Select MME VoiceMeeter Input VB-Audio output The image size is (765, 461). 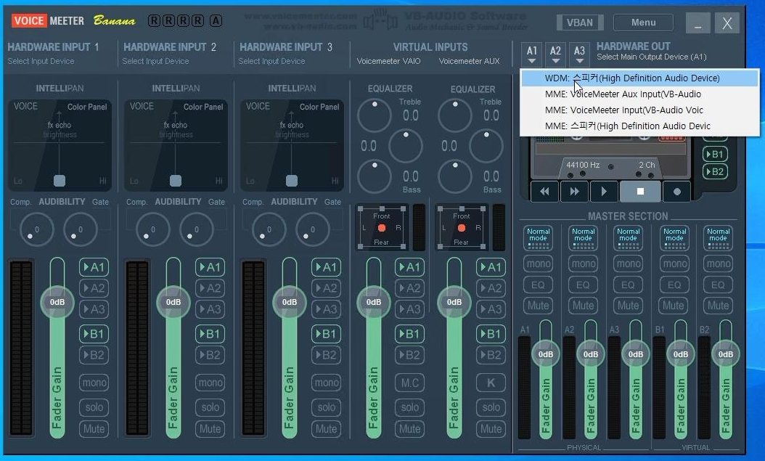click(639, 110)
